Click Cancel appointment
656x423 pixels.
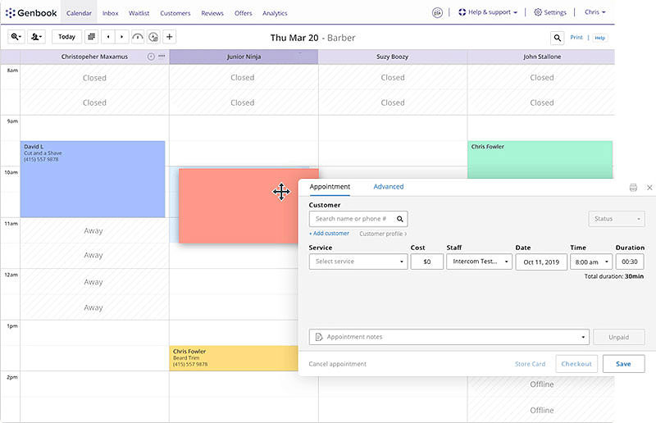coord(337,364)
